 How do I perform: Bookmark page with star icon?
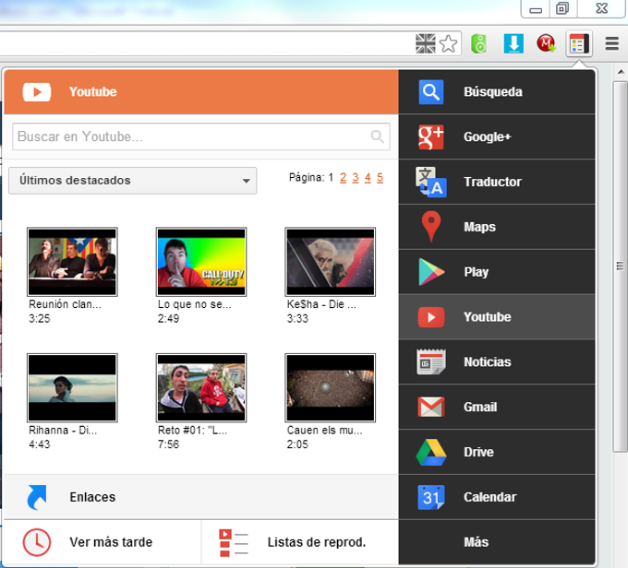coord(448,43)
